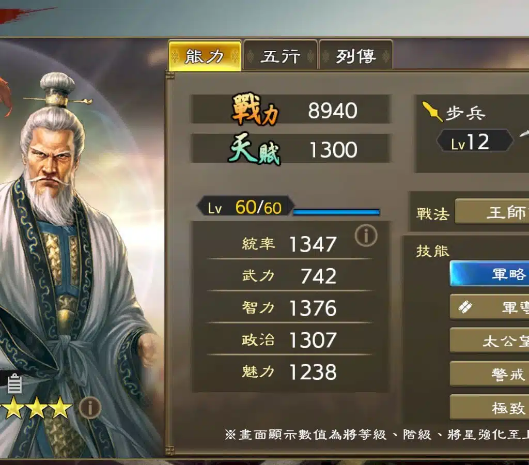Click the 極致 skill button
Viewport: 529px width, 465px height.
(x=490, y=407)
